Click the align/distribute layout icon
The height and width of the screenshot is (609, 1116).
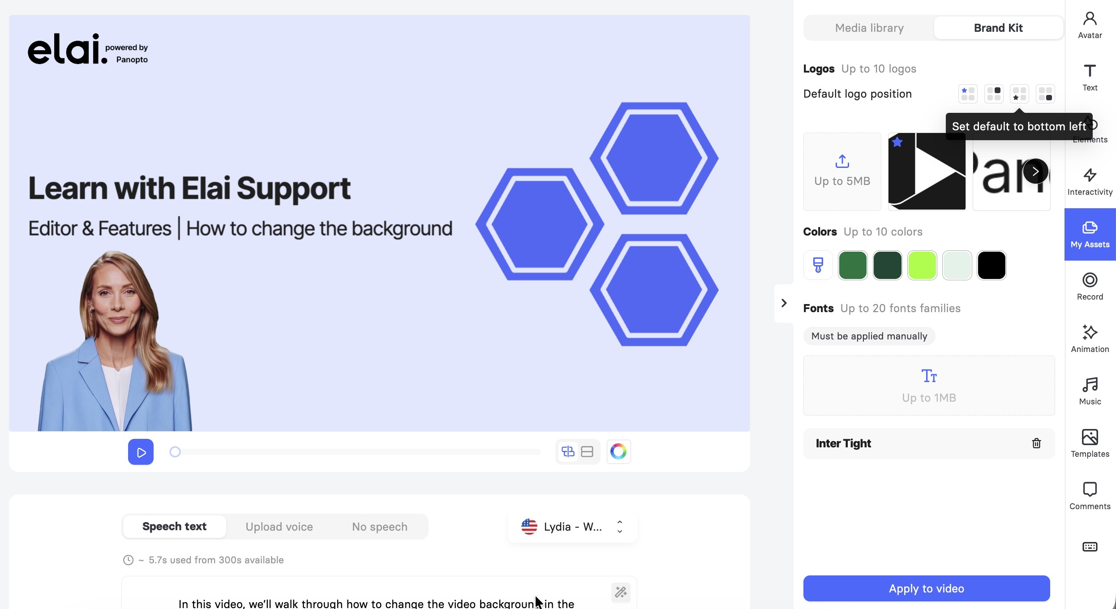click(568, 451)
